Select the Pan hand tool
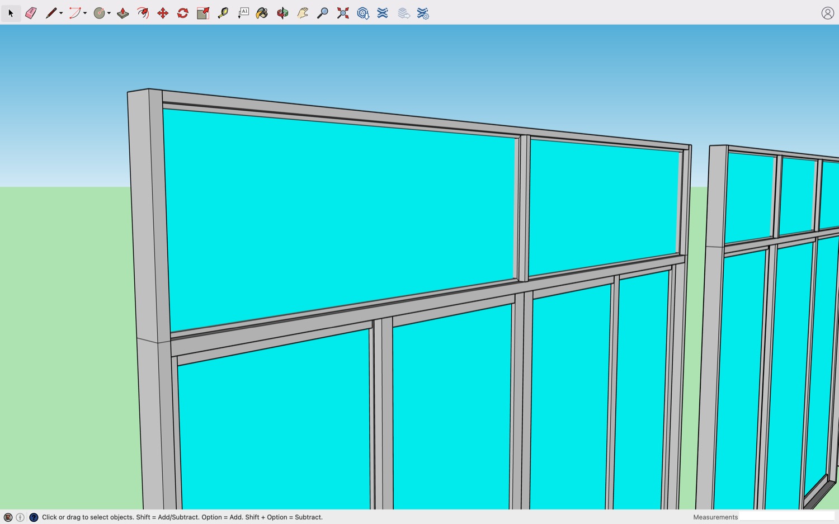Viewport: 839px width, 524px height. (303, 13)
